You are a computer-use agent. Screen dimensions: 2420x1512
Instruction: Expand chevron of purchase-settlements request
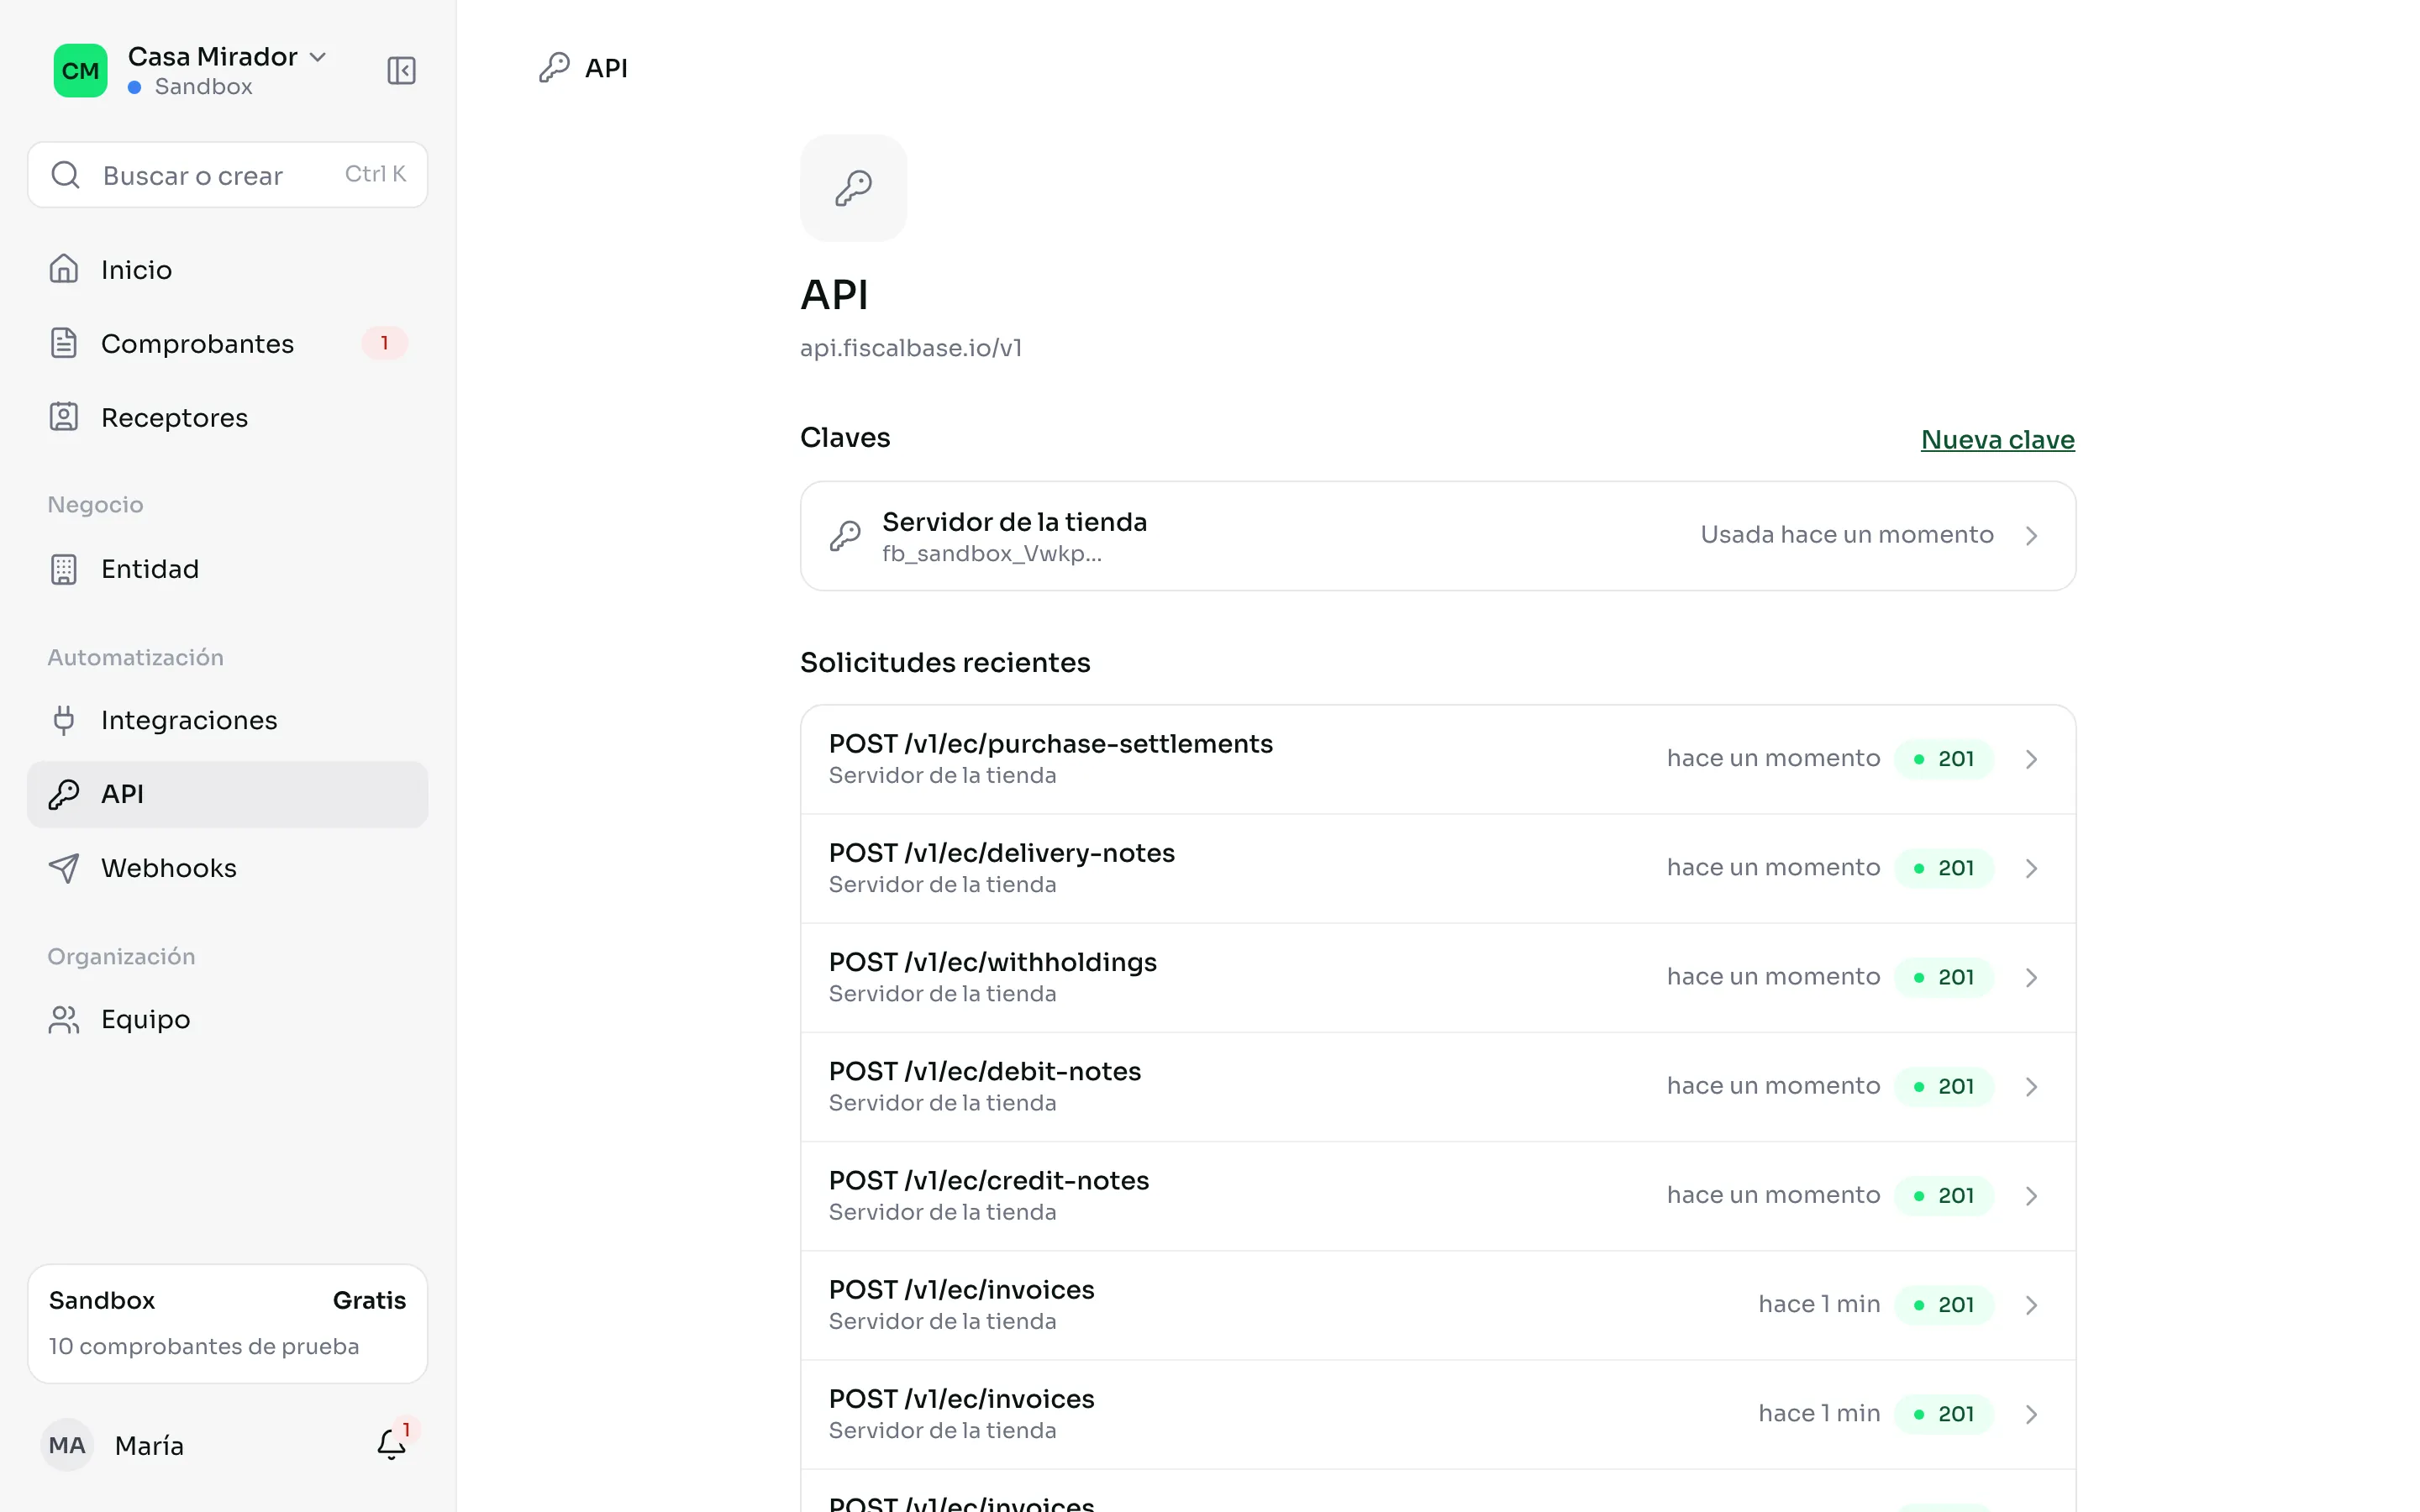[x=2031, y=759]
